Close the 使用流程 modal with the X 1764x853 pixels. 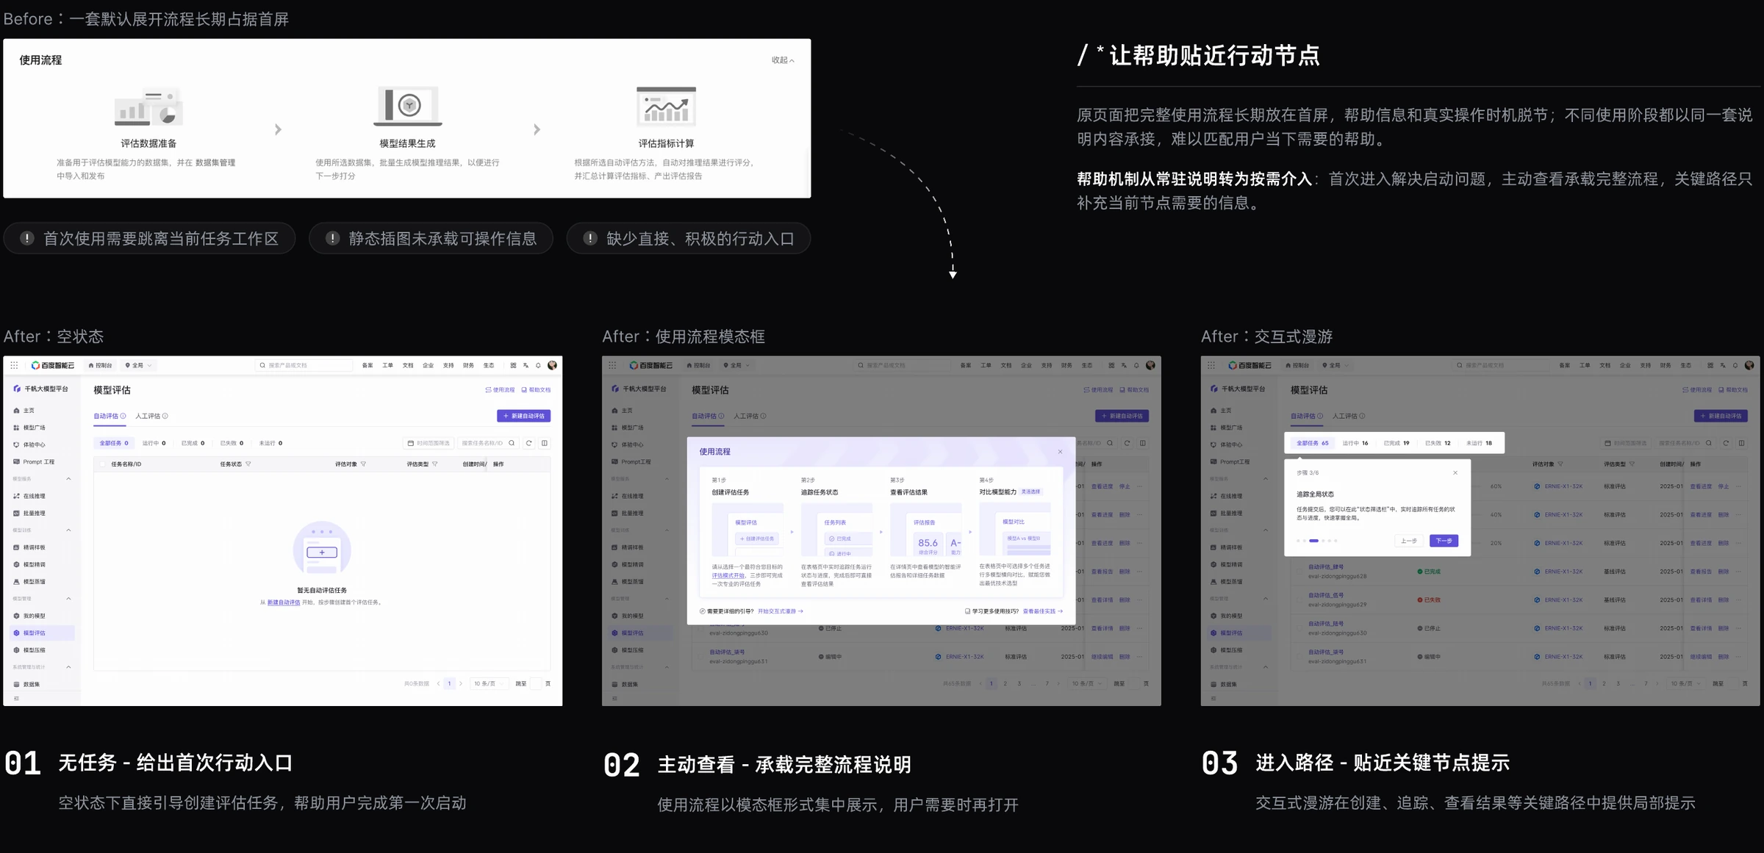(x=1060, y=452)
